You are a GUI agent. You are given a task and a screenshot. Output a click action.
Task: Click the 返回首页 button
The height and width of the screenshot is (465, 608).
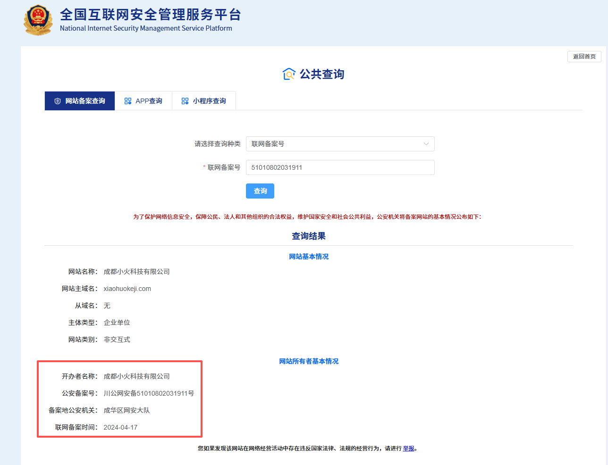point(584,57)
